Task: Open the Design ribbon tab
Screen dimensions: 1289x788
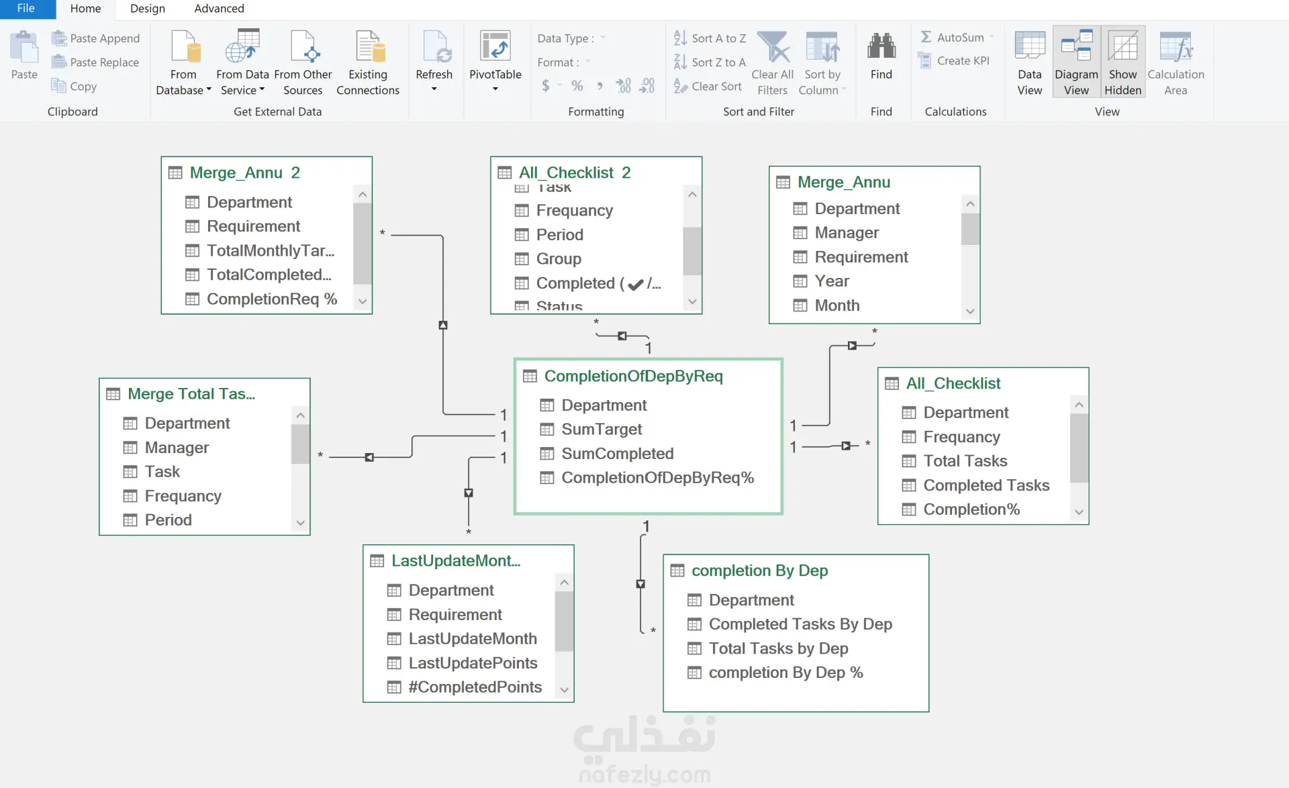Action: [x=147, y=9]
